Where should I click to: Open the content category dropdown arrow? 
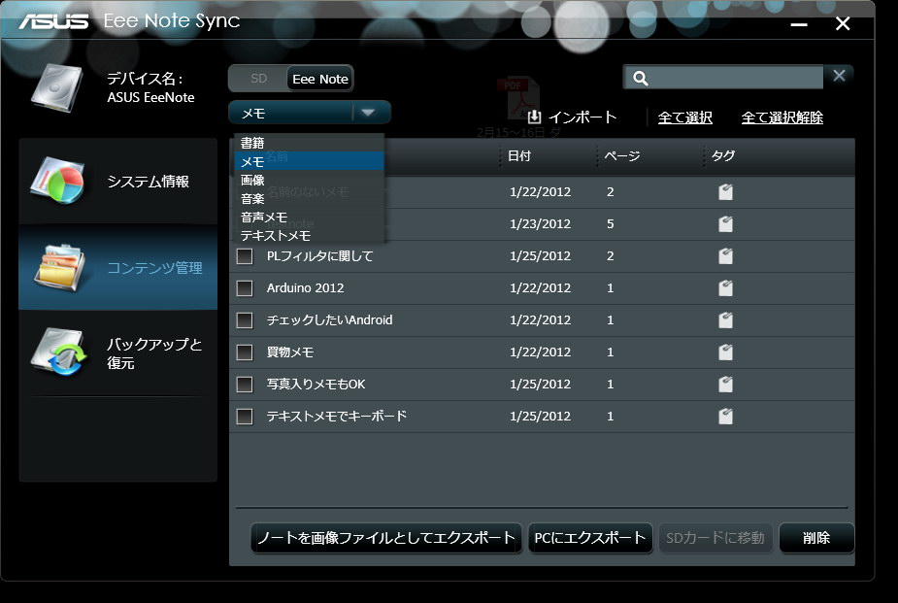(x=367, y=113)
